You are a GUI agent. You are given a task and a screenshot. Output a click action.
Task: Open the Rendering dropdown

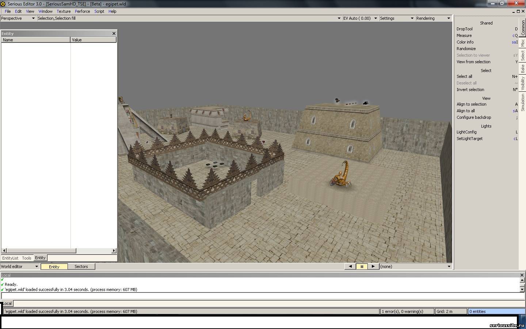click(x=434, y=18)
